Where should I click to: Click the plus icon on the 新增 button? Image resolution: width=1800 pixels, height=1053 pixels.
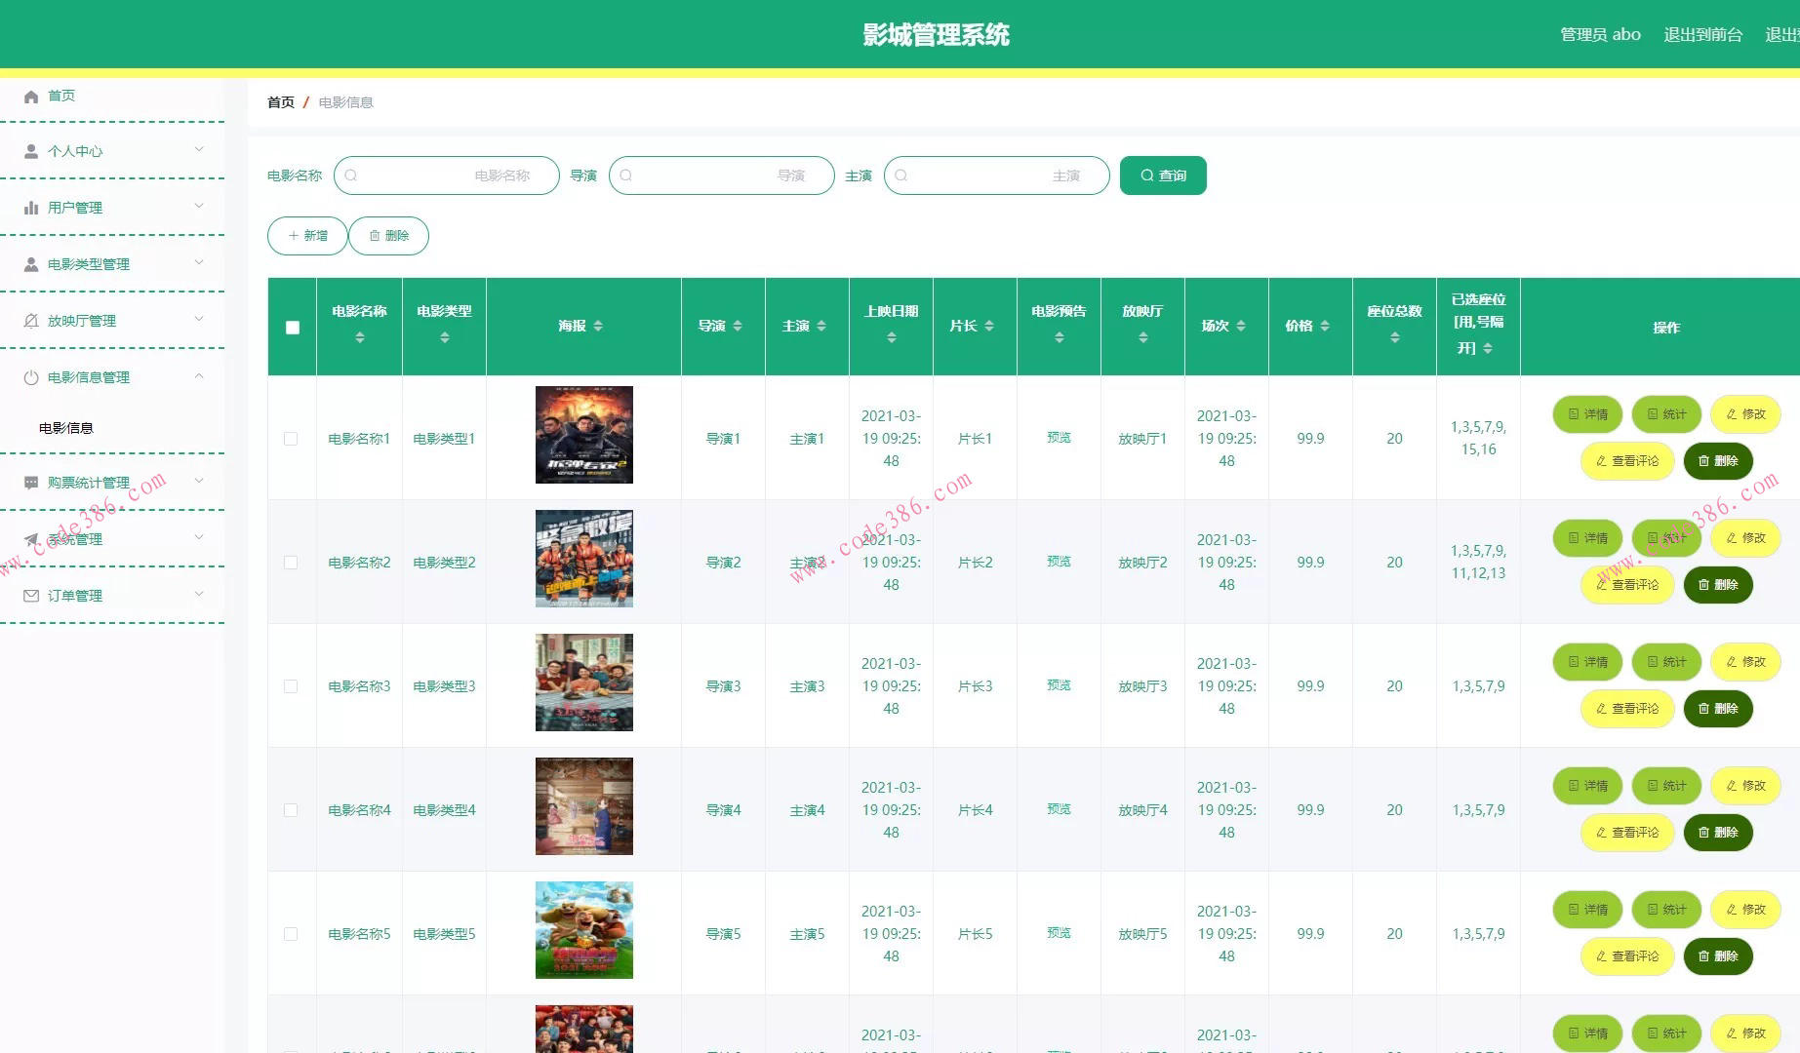click(292, 235)
